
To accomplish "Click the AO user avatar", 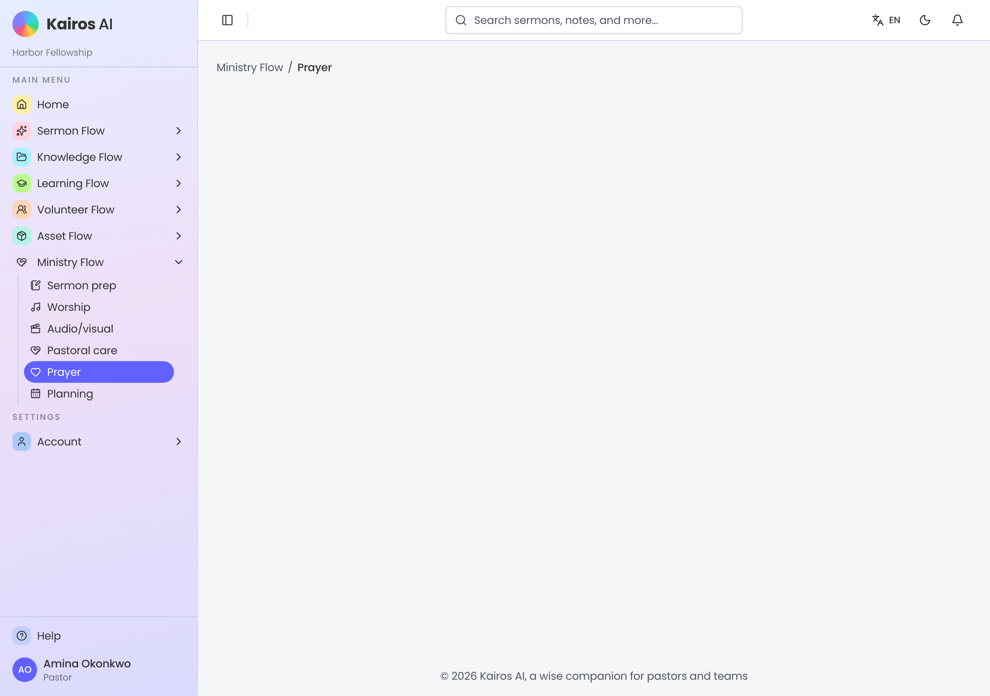I will pos(25,670).
